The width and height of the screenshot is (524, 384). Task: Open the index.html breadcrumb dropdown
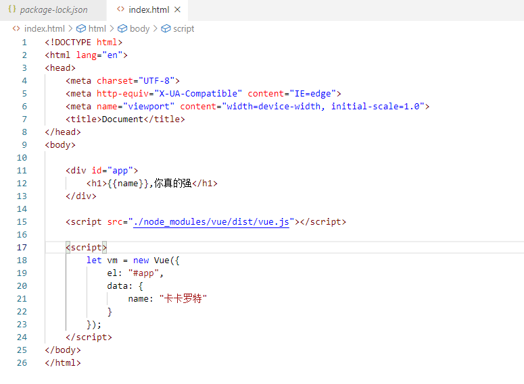(44, 29)
